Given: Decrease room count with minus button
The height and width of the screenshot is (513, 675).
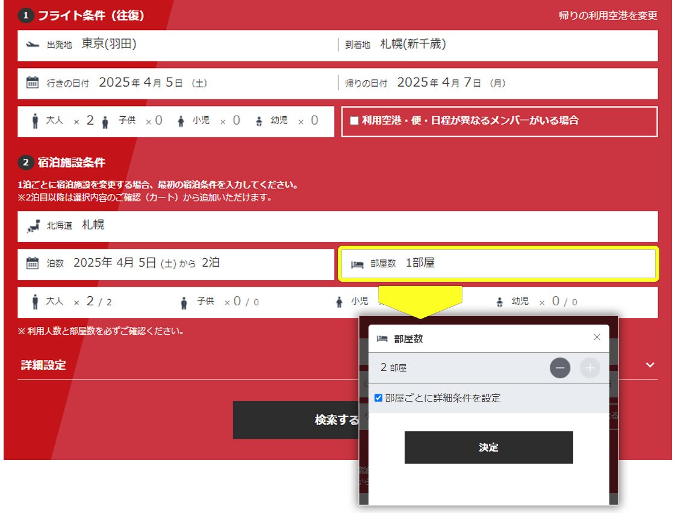Looking at the screenshot, I should (x=559, y=368).
